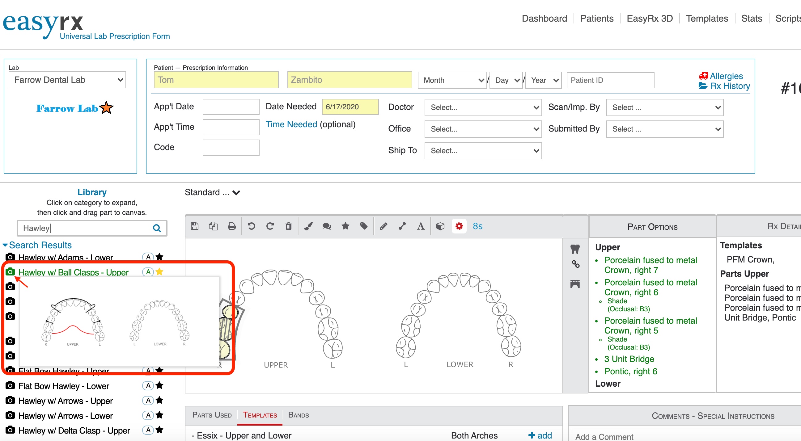The height and width of the screenshot is (441, 801).
Task: Toggle favorite star for Hawley w/ Ball Clasps - Upper
Action: (159, 272)
